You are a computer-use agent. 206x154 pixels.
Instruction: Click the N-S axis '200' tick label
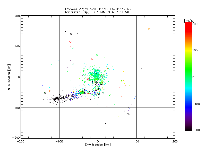tap(17, 16)
